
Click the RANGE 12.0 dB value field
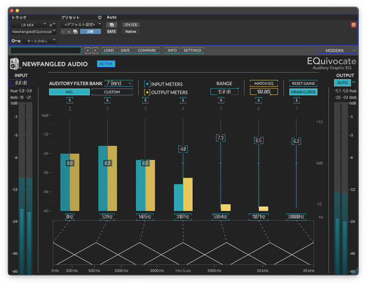224,92
